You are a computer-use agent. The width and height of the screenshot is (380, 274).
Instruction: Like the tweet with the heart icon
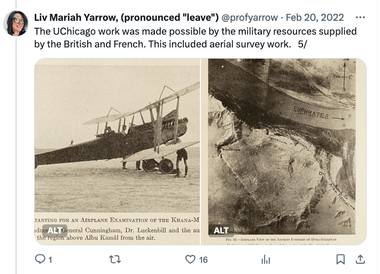pos(190,260)
